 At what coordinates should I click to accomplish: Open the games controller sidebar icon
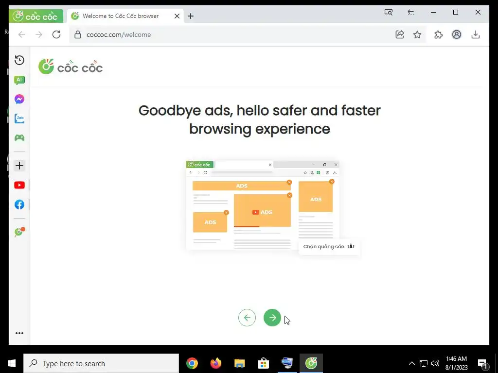(x=19, y=137)
